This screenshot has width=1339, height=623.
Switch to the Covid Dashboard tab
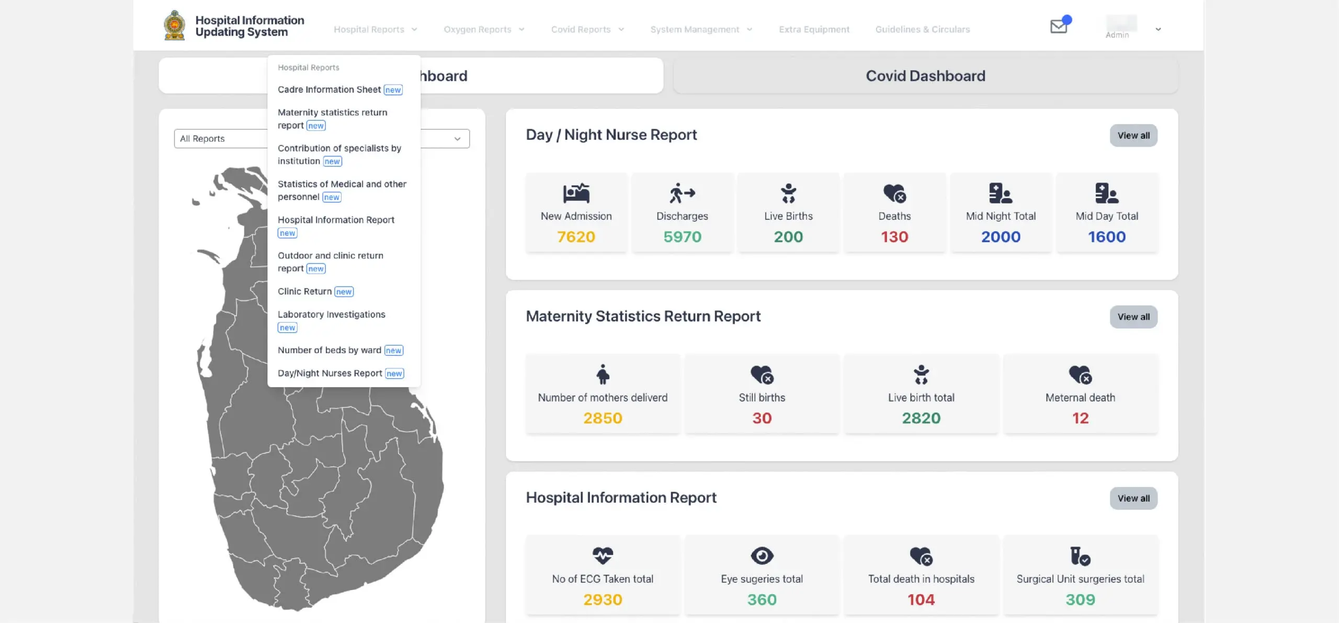point(925,75)
